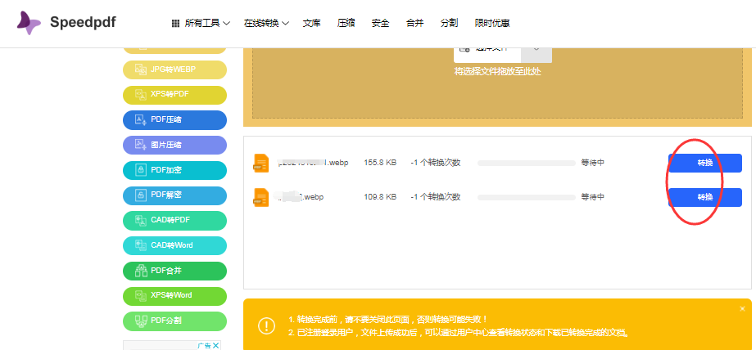Select the XPS转PDF tool button
The image size is (756, 350).
coord(174,95)
